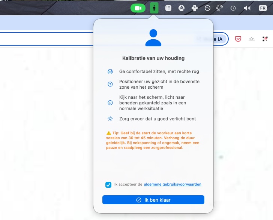Click the bird-shaped menu bar icon

[181, 8]
